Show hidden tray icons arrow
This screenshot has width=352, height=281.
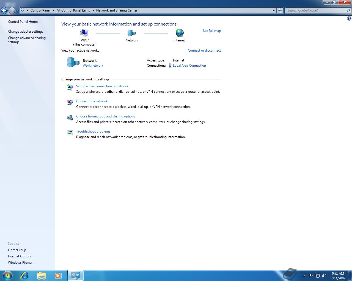[304, 276]
